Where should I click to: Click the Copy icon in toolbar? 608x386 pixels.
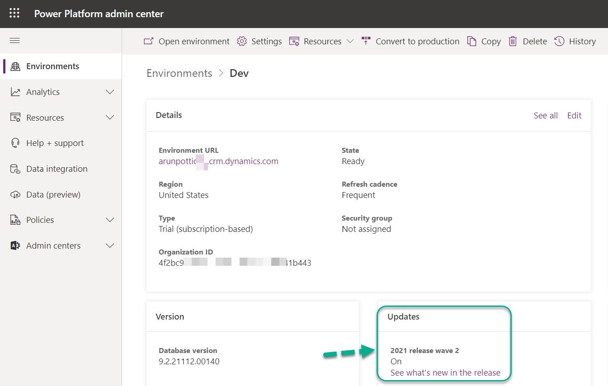click(x=471, y=41)
